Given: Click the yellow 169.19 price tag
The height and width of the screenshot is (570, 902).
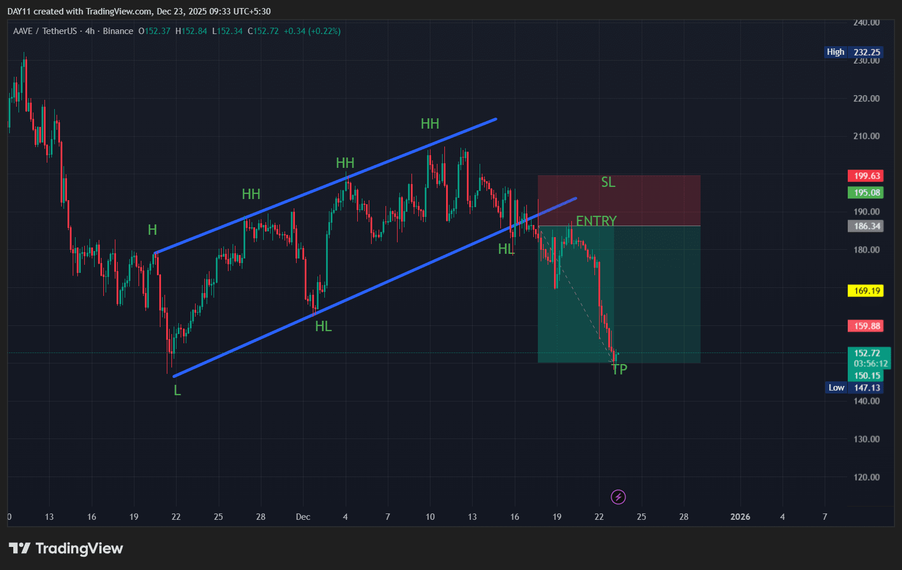Looking at the screenshot, I should coord(866,291).
